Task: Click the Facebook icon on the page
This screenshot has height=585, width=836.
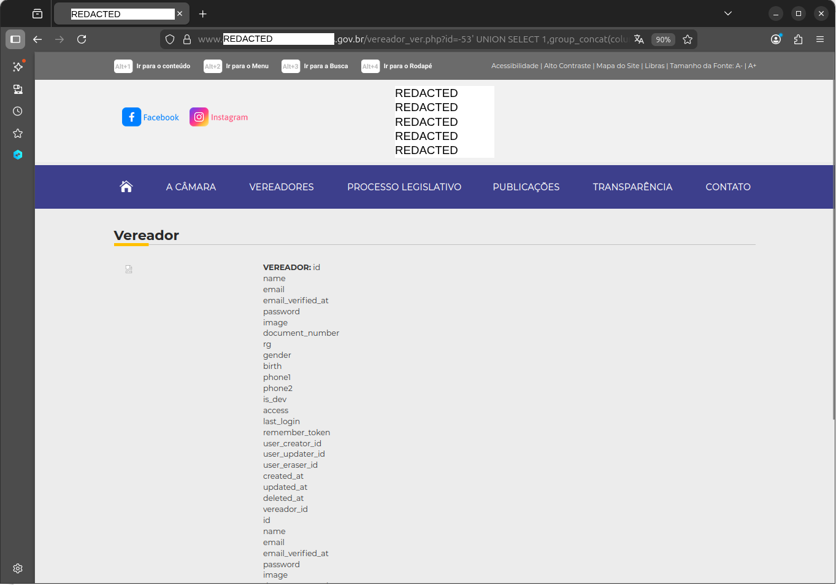Action: 131,117
